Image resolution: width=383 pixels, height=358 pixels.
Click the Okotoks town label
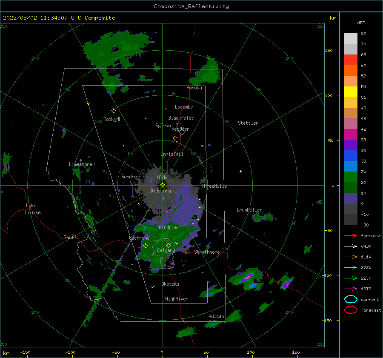coord(170,284)
